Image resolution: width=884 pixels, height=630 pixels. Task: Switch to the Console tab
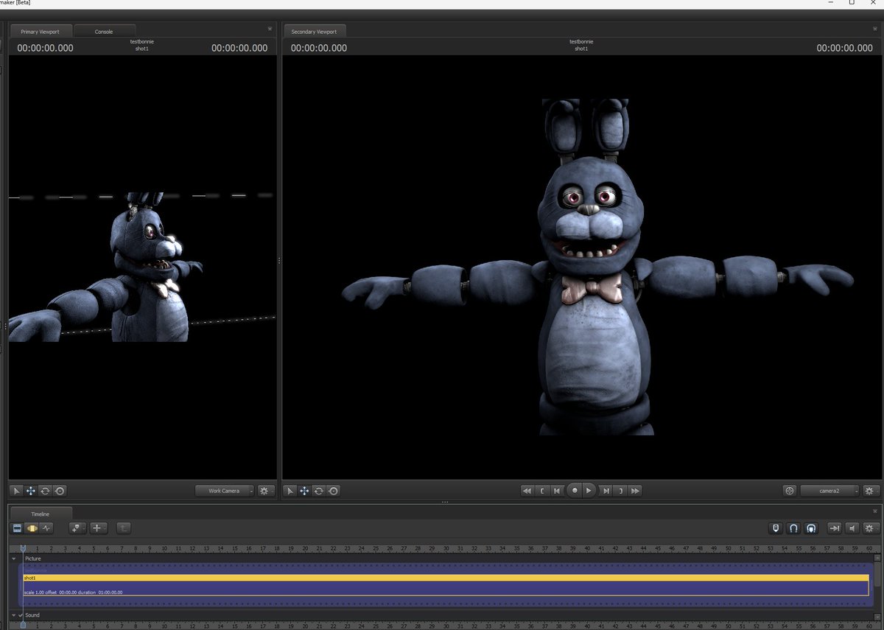[x=104, y=30]
